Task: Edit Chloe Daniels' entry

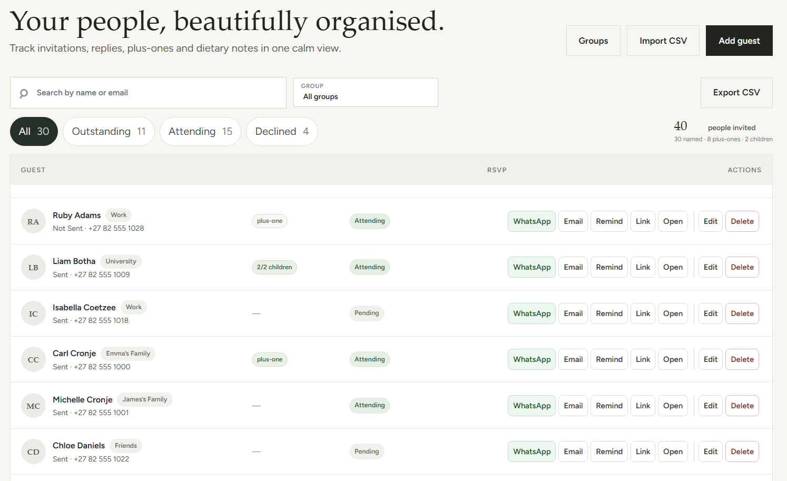Action: point(711,451)
